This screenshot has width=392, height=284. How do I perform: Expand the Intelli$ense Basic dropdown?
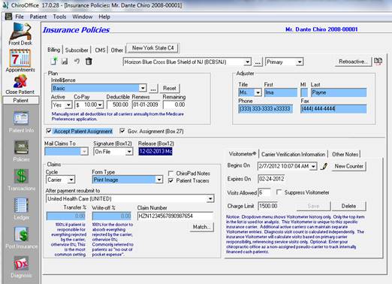(x=143, y=88)
